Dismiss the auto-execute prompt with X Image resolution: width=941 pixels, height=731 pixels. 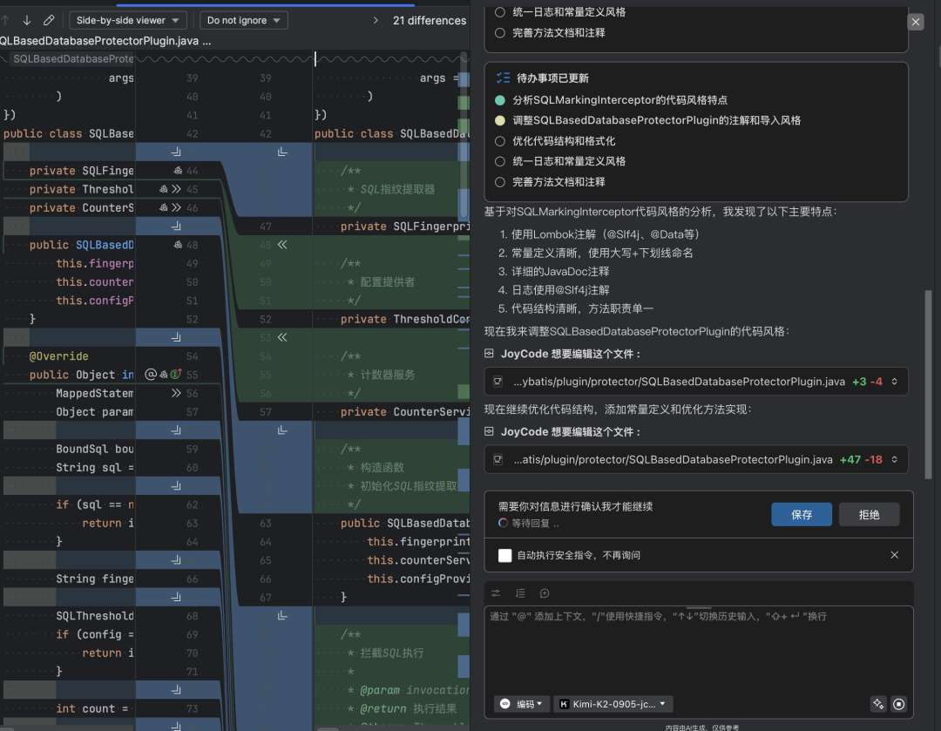pyautogui.click(x=894, y=555)
